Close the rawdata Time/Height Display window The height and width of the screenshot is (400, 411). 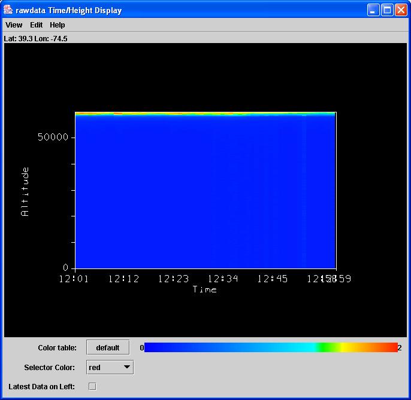click(401, 10)
